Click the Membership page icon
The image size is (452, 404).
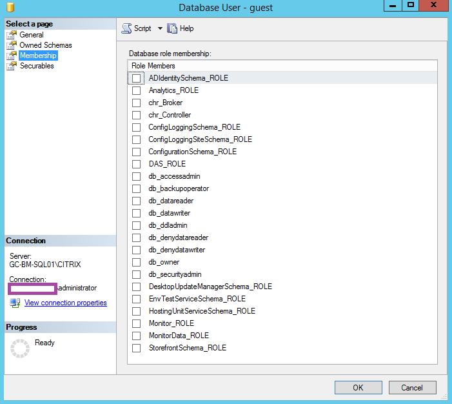click(12, 56)
